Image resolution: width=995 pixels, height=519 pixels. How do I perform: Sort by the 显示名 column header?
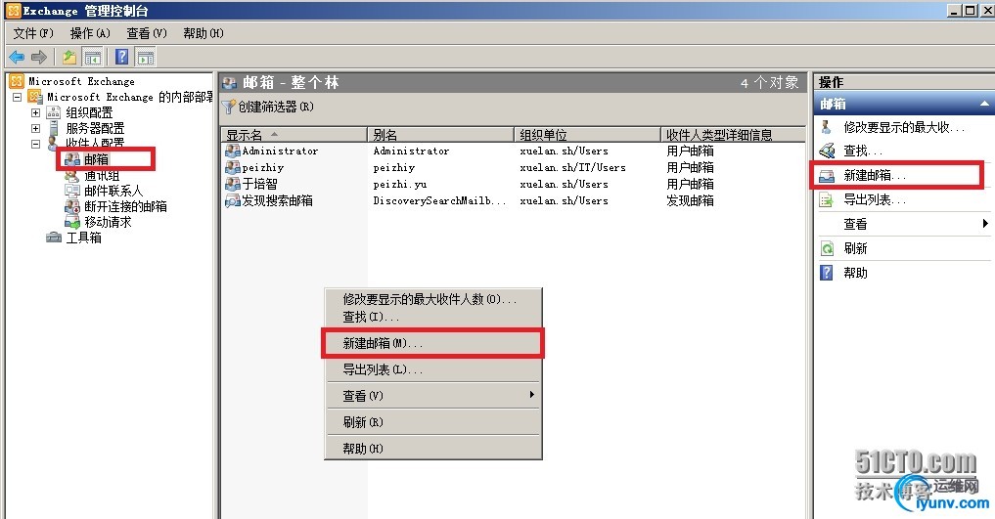pos(294,134)
